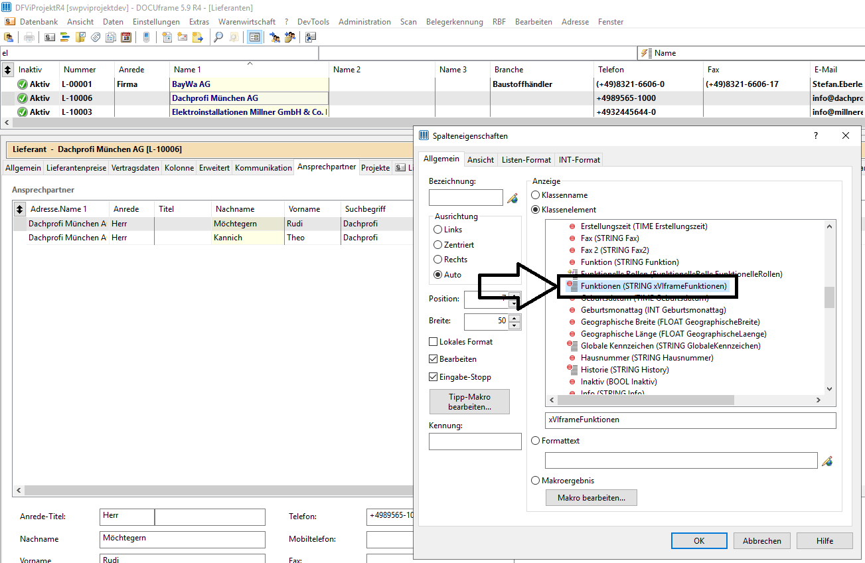Screen dimensions: 865x563
Task: Open the address card icon in the toolbar
Action: tap(50, 37)
